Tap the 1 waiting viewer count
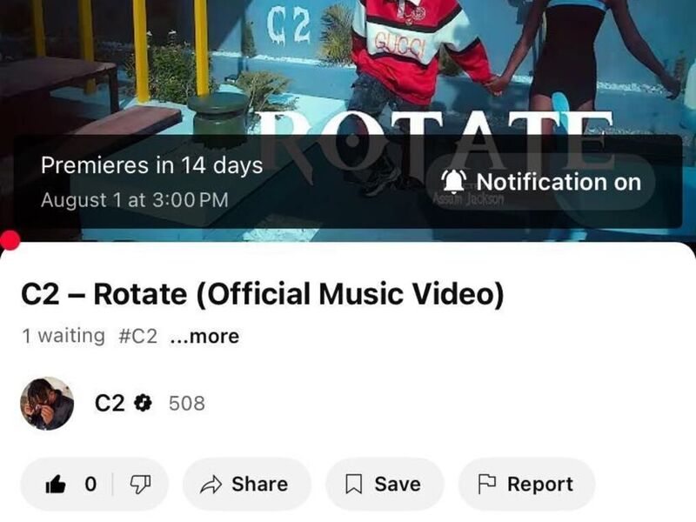Image resolution: width=696 pixels, height=522 pixels. tap(64, 336)
